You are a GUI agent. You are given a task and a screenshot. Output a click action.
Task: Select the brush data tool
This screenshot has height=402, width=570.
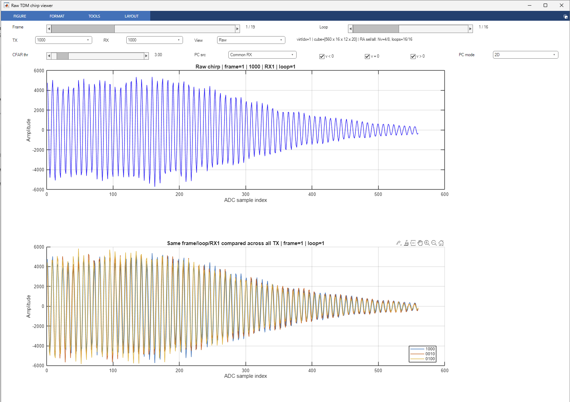click(406, 243)
